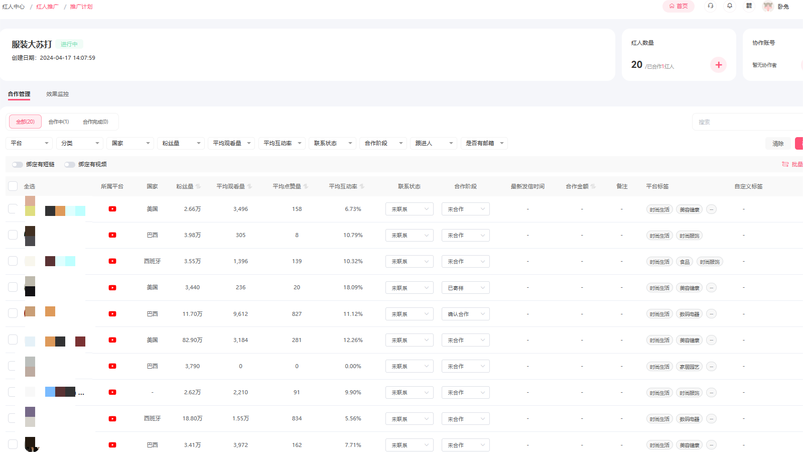
Task: Open the 分类 filter dropdown
Action: coord(80,143)
